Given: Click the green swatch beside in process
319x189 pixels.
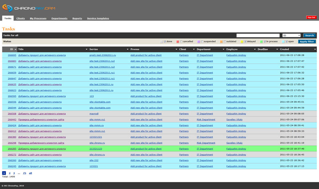Looking at the screenshot, I should pyautogui.click(x=262, y=42).
